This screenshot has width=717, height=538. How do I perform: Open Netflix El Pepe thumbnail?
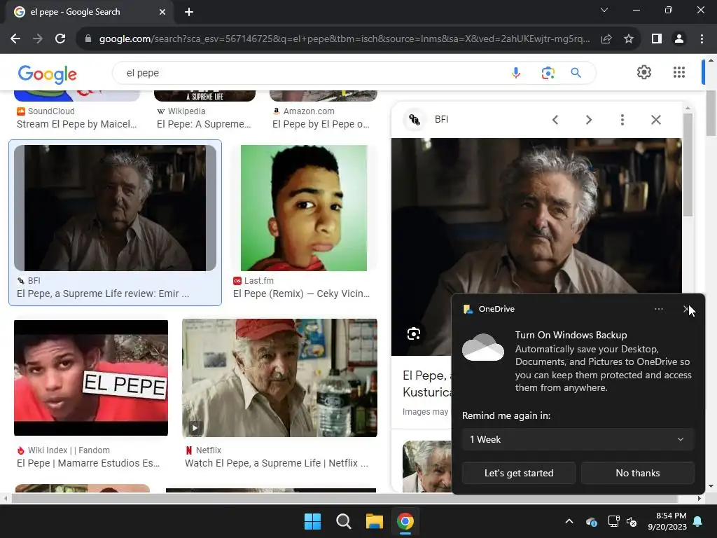click(279, 378)
